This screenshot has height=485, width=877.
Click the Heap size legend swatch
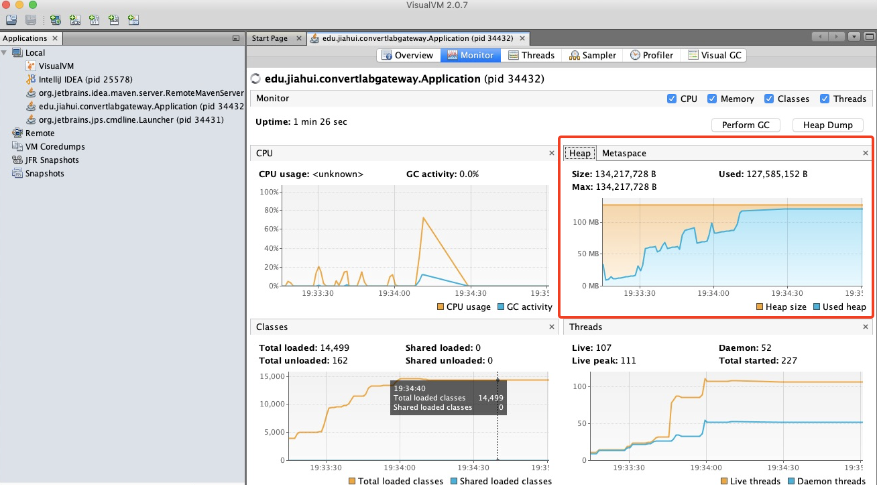(760, 307)
